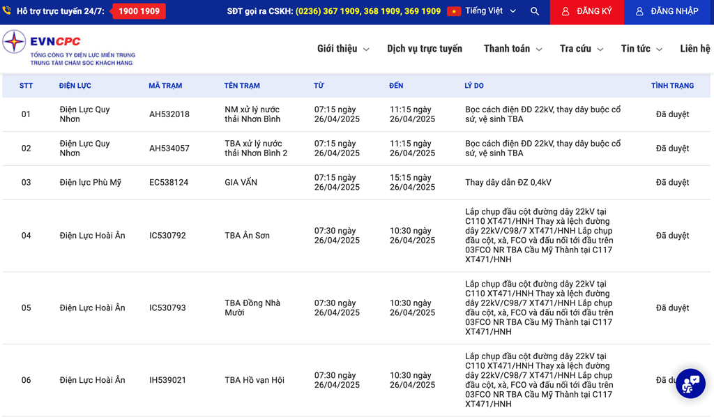Click the ĐĂNG NHẬP login button
714x417 pixels.
(669, 12)
